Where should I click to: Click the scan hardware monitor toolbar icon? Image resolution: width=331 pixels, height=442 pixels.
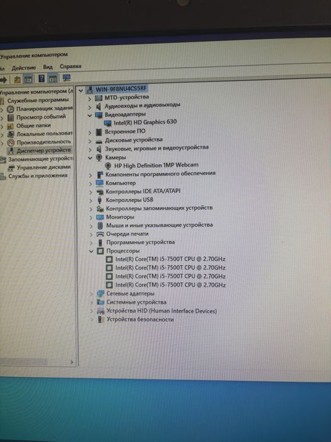66,78
